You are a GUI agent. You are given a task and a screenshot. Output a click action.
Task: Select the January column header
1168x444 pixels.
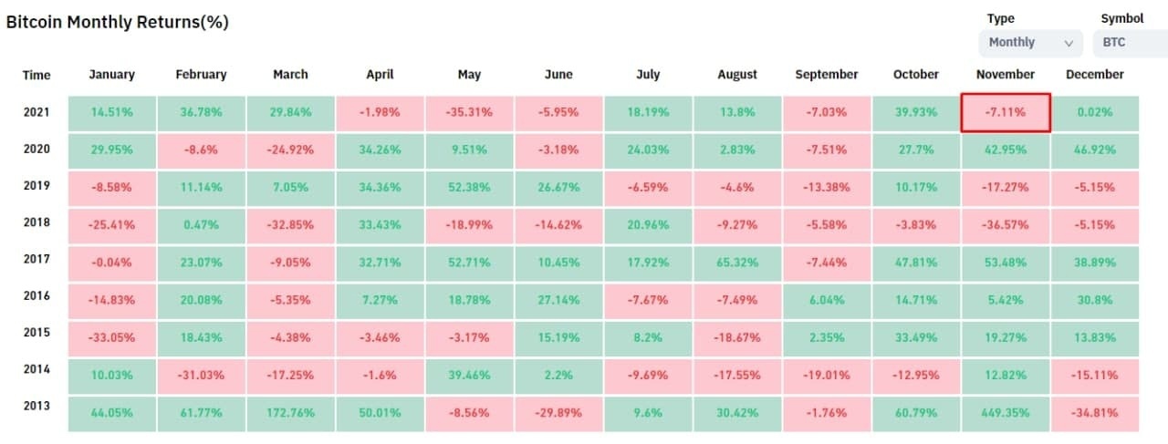point(111,75)
